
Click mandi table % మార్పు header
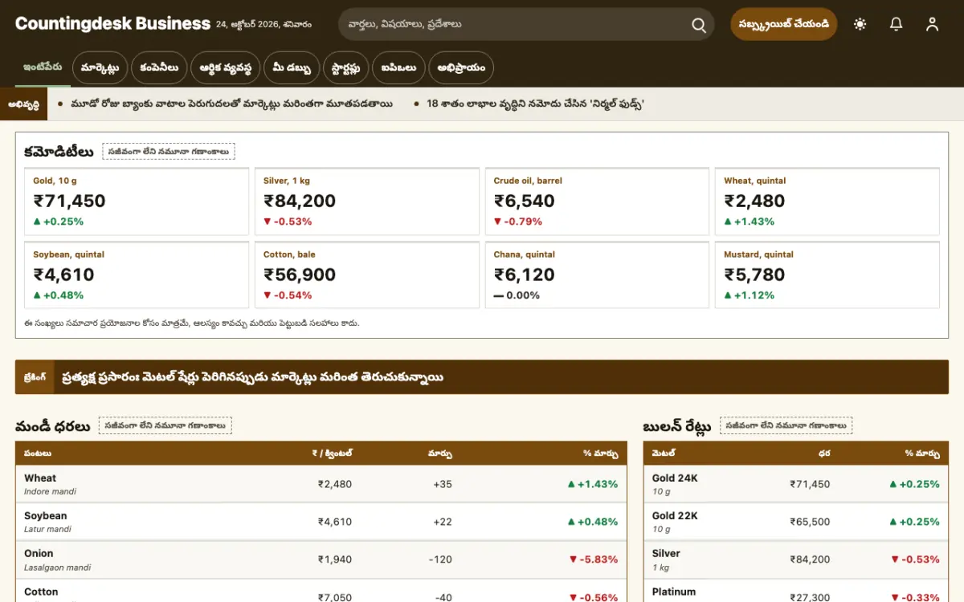(x=601, y=454)
